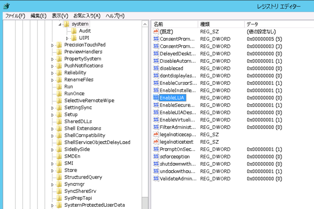Screen dimensions: 314x209
Task: Expand the Shell Extensions key
Action: 52,129
